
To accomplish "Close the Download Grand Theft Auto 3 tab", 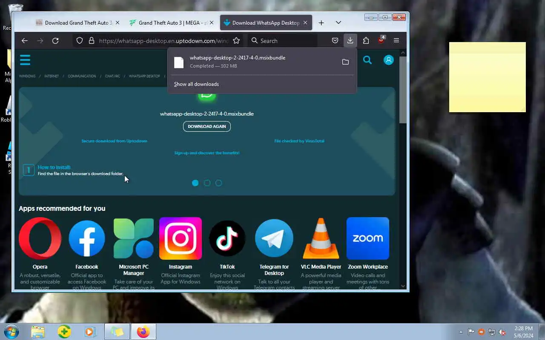I will 118,23.
